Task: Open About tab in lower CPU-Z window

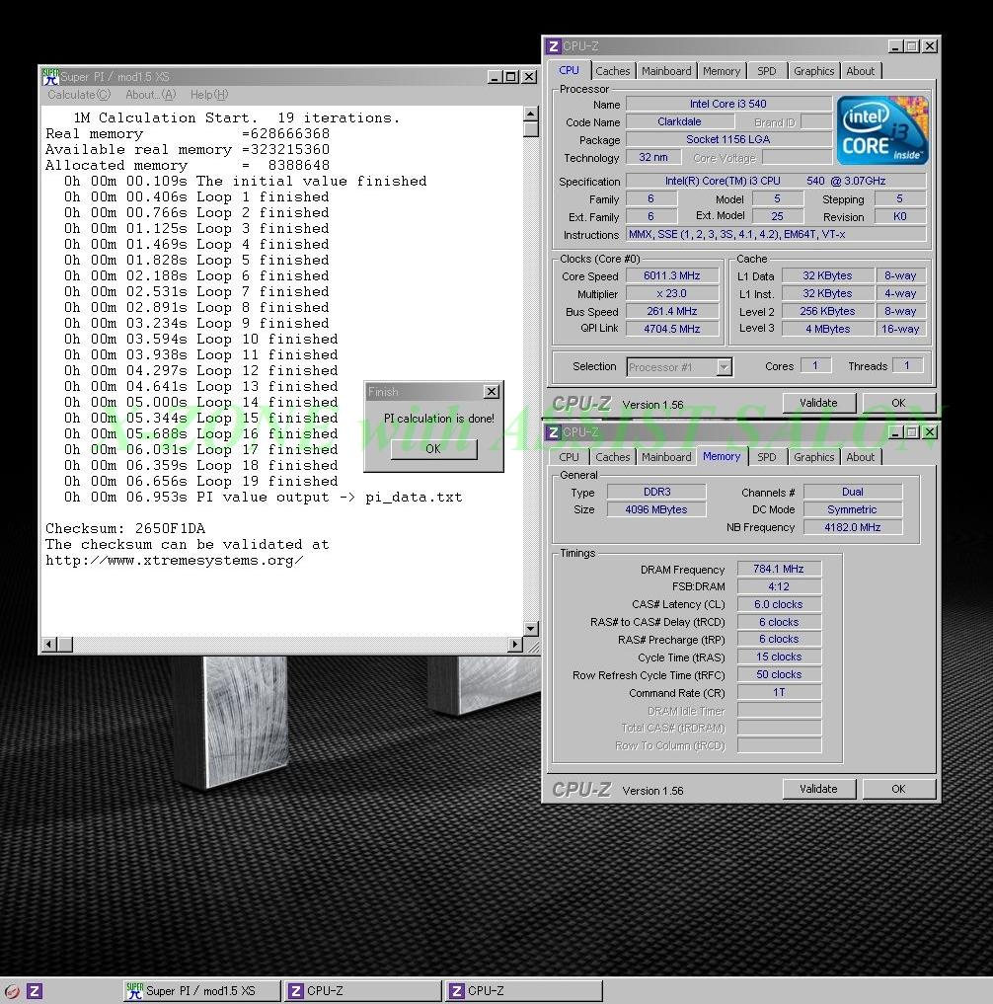Action: tap(860, 457)
